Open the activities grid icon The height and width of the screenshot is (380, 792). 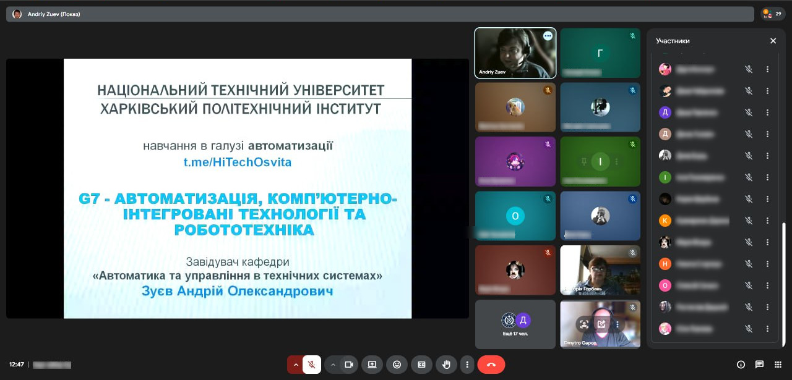click(778, 365)
